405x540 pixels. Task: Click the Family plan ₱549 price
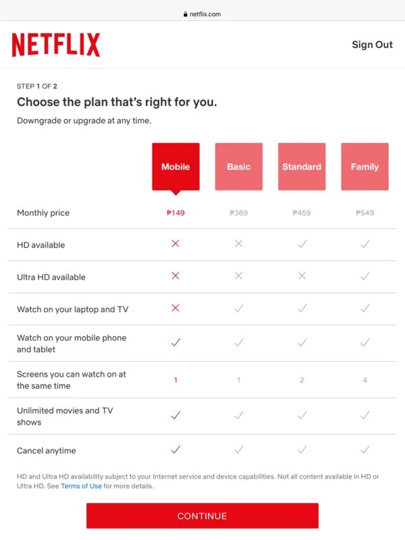(x=364, y=213)
